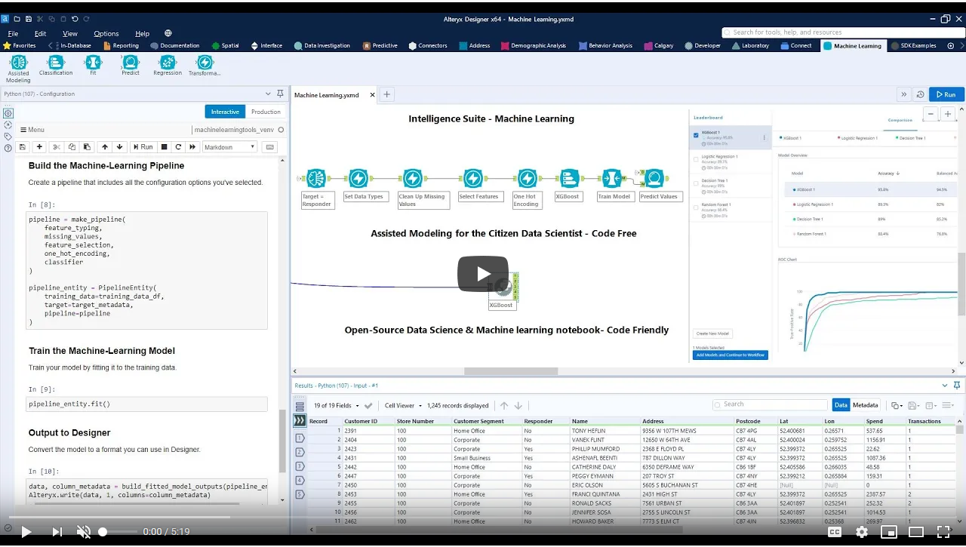
Task: Toggle closed captions on the video
Action: pos(835,531)
